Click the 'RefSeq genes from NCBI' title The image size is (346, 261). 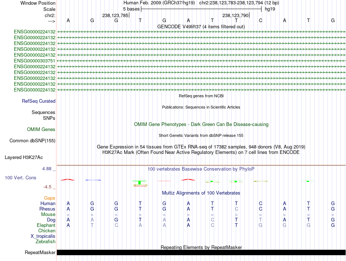pyautogui.click(x=201, y=96)
